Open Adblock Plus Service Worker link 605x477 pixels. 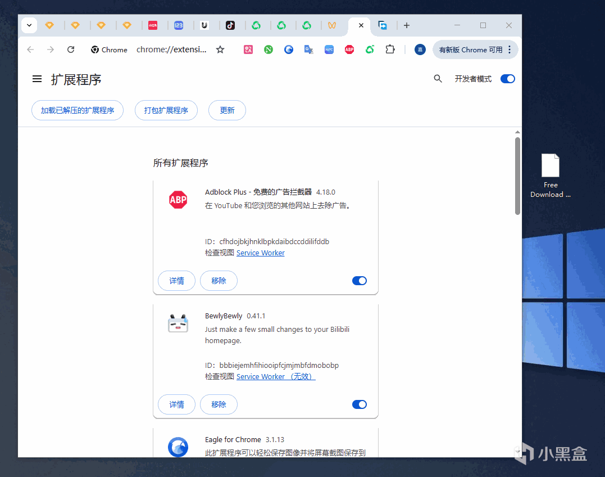tap(261, 253)
